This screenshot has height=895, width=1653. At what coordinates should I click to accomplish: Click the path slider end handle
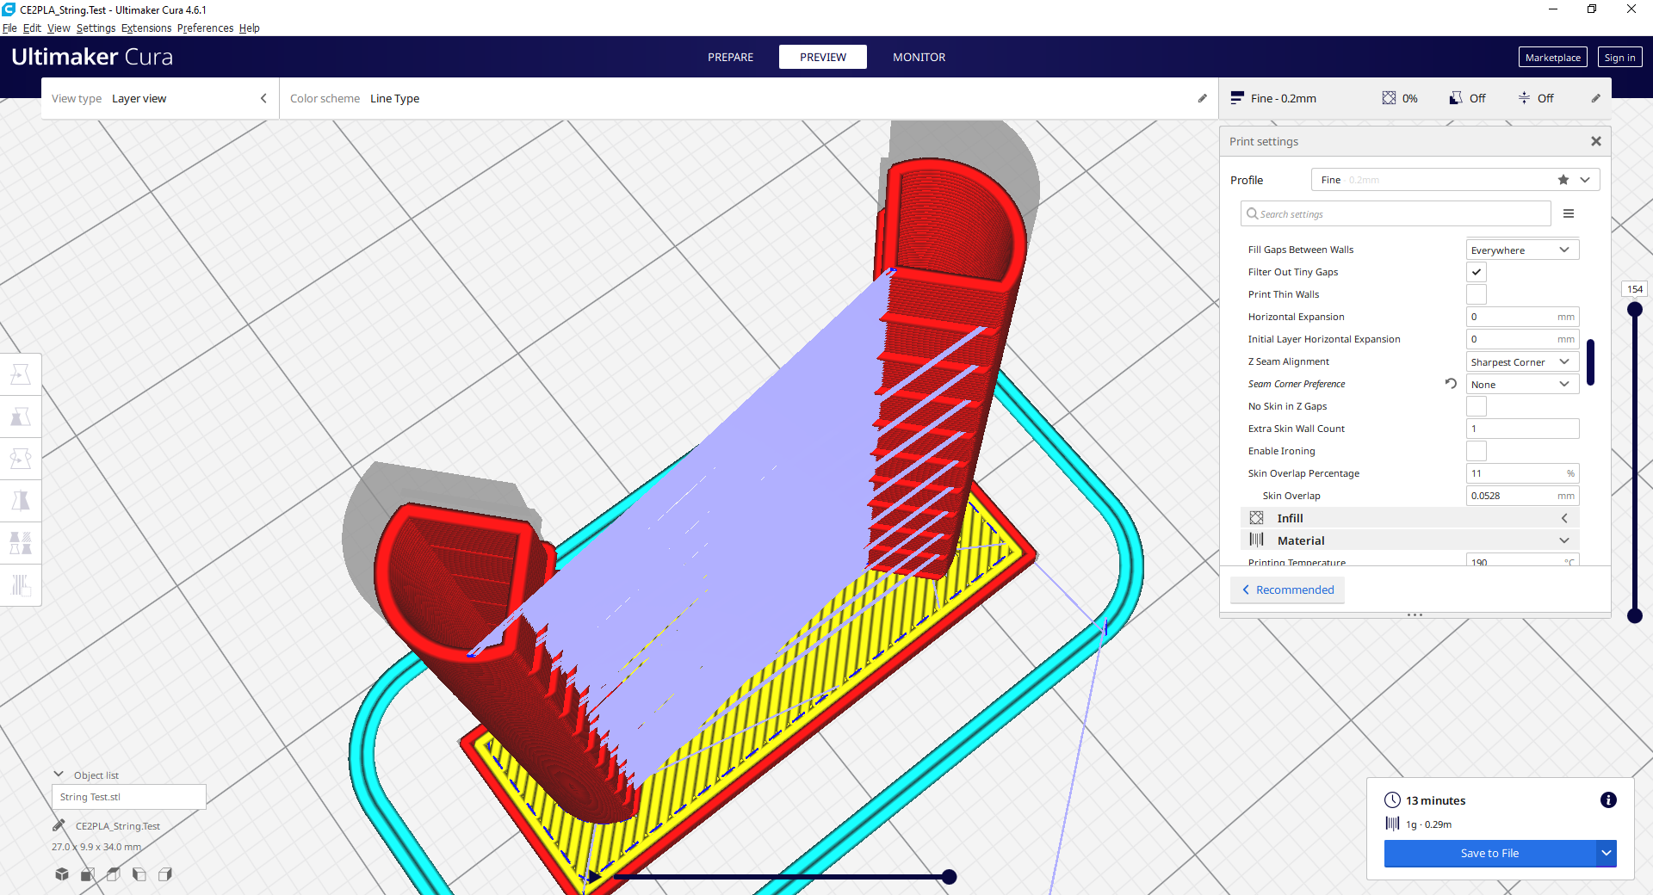click(949, 877)
